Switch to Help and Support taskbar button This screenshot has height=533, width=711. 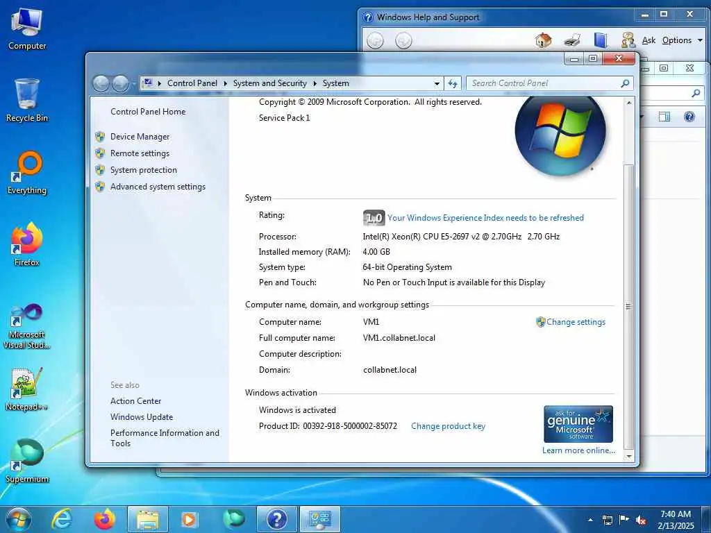[x=276, y=519]
